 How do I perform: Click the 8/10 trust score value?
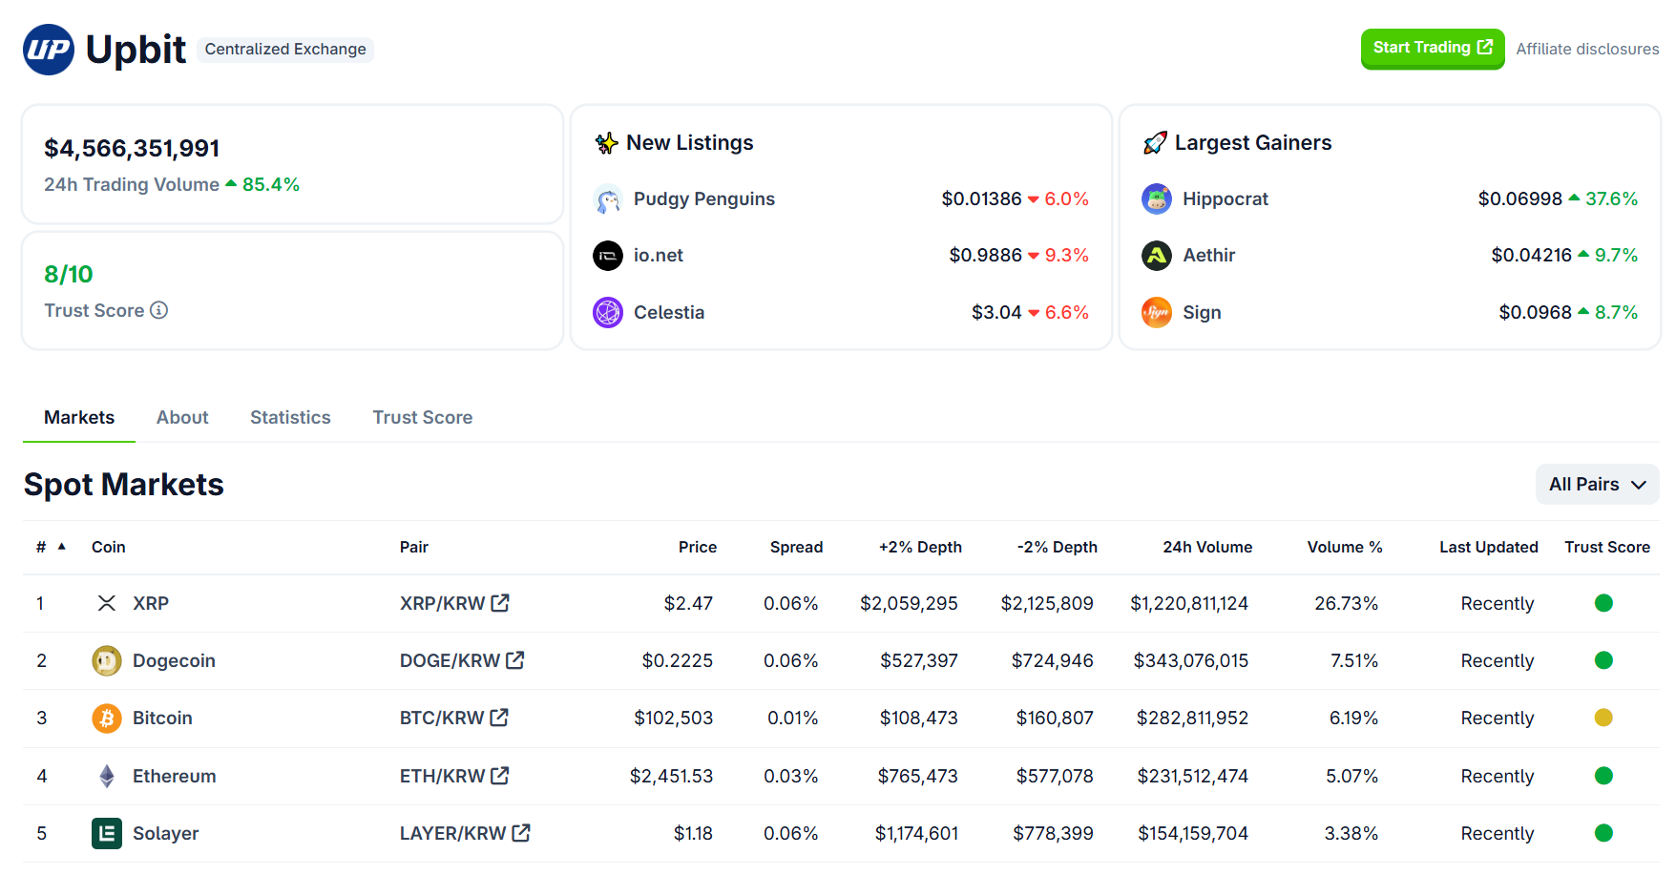coord(69,275)
